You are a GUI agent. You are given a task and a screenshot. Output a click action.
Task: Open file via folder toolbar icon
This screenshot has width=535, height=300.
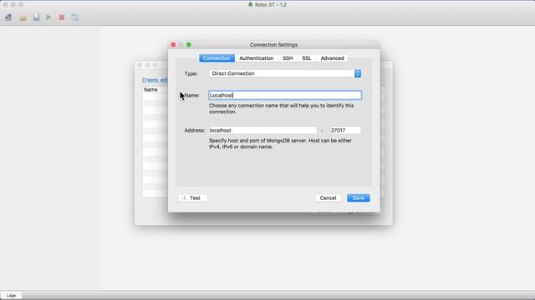click(x=23, y=17)
